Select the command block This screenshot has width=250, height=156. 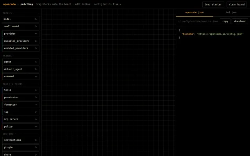pyautogui.click(x=21, y=76)
